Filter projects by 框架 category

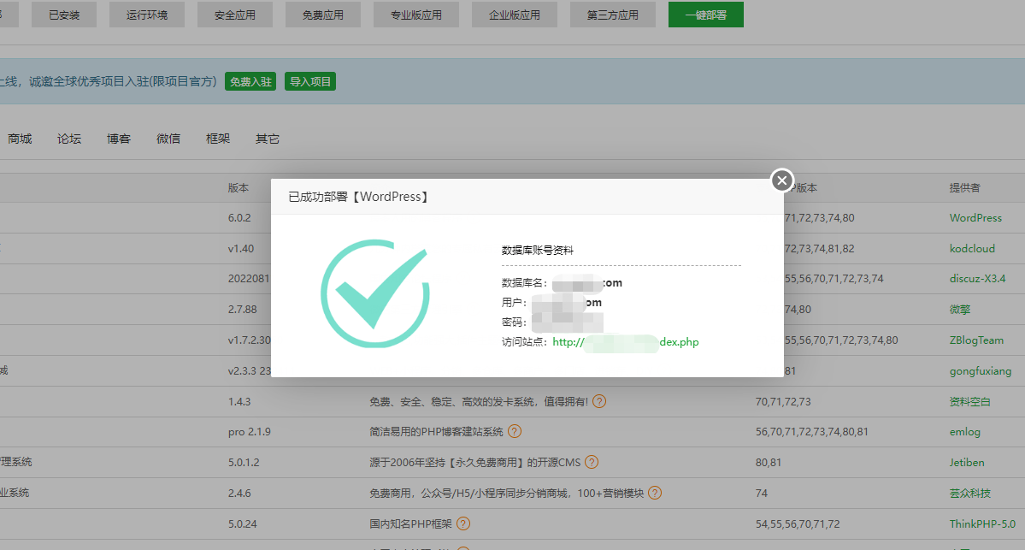coord(218,139)
